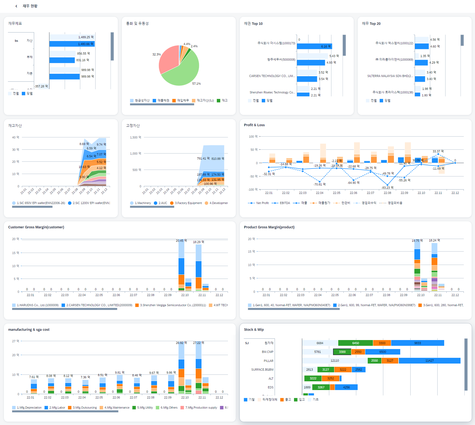This screenshot has height=425, width=475.
Task: Select the 9833 segment in 원자재 row
Action: pyautogui.click(x=418, y=343)
